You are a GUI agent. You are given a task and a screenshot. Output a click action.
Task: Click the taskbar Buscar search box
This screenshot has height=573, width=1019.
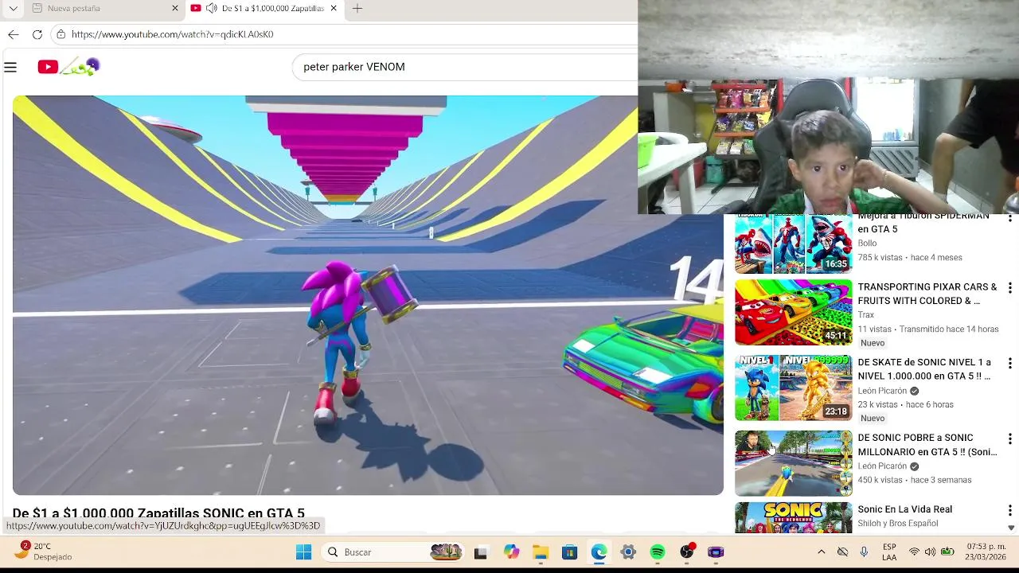pos(394,552)
